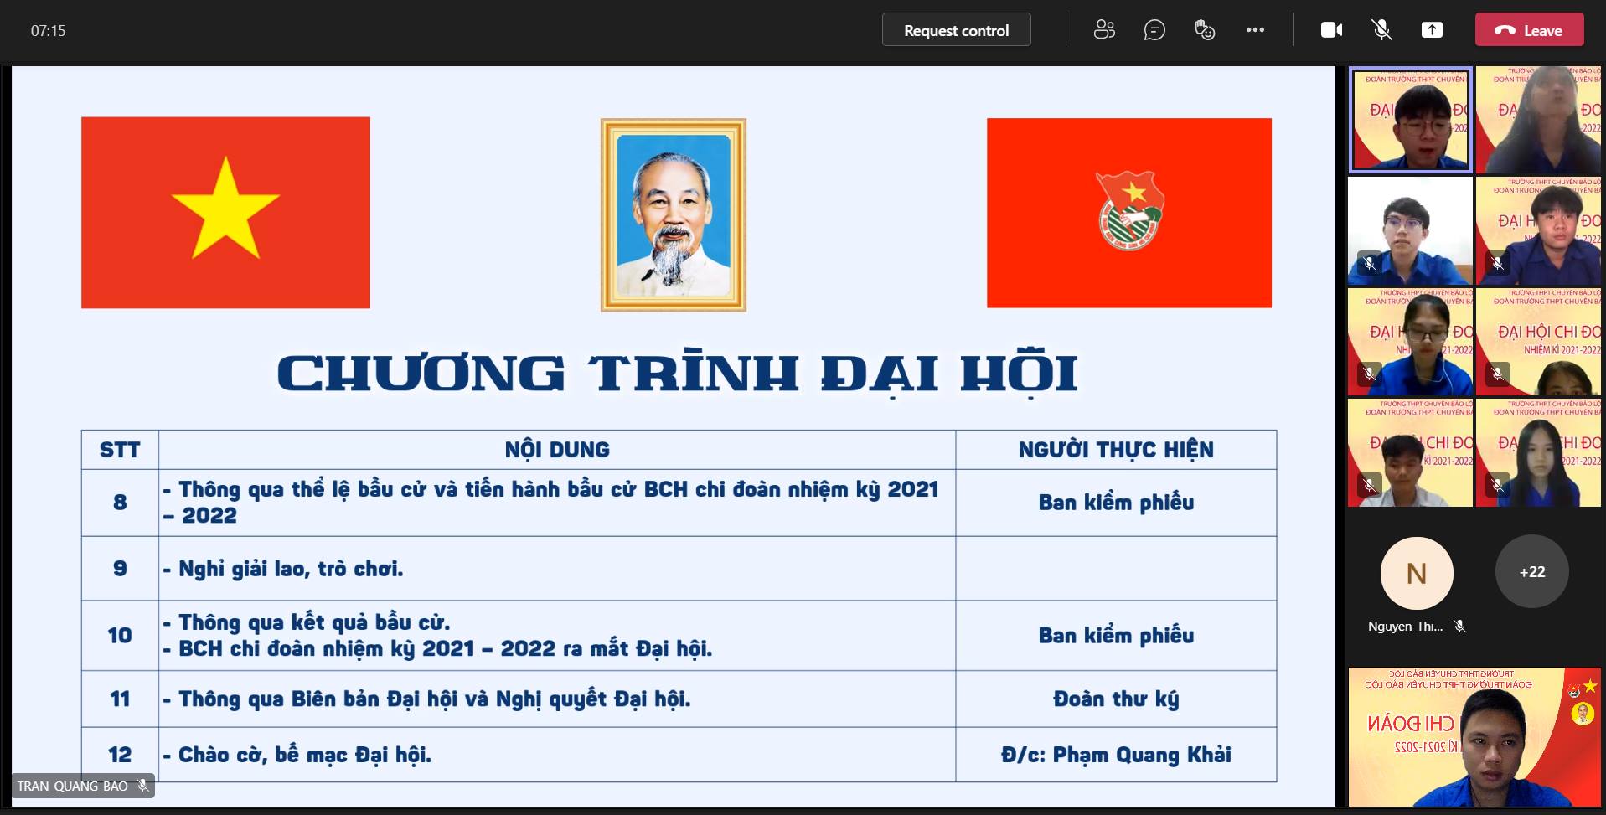
Task: Open the participants panel
Action: (1104, 30)
